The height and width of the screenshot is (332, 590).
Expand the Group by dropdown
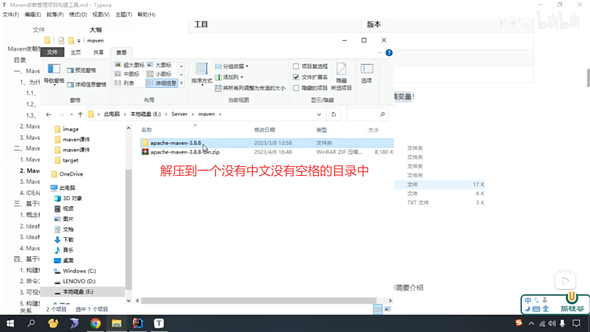[232, 66]
